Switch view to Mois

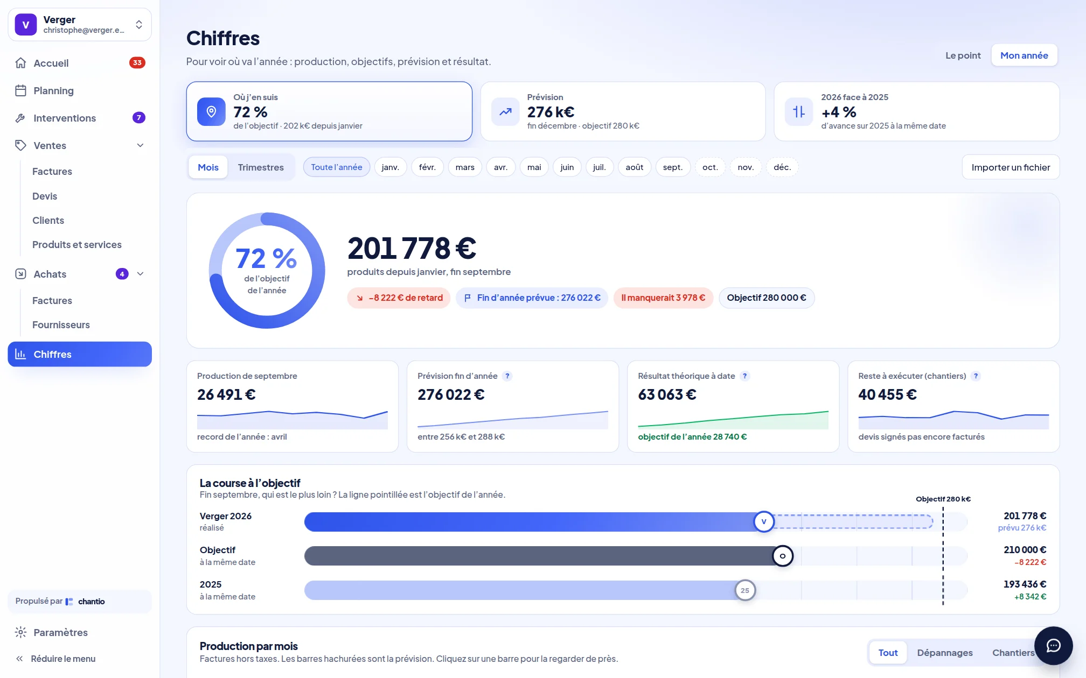[208, 167]
